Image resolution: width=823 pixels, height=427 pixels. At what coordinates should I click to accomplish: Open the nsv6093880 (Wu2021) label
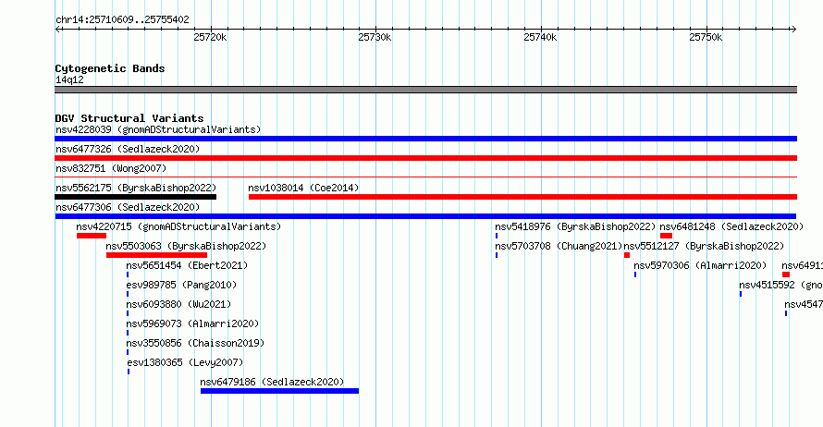click(178, 304)
